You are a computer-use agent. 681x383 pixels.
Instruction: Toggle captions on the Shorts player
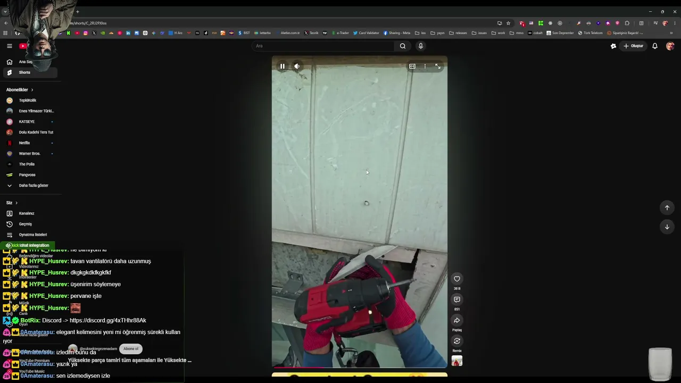412,66
